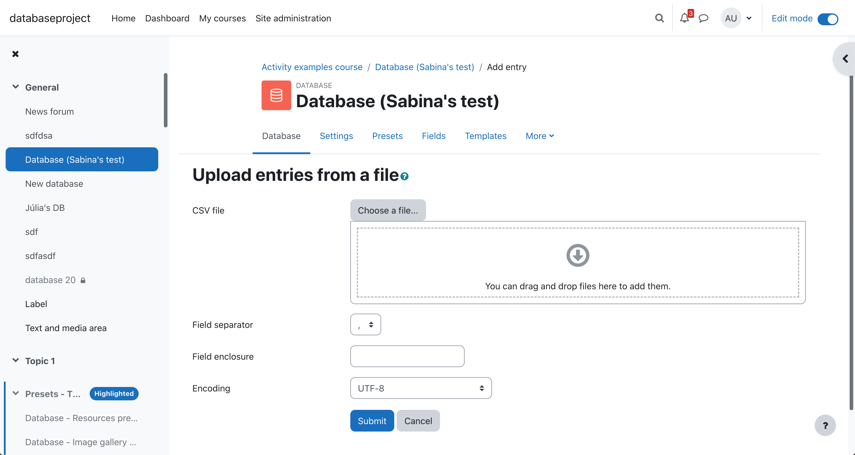This screenshot has width=855, height=455.
Task: Open the search magnifier icon
Action: [x=659, y=18]
